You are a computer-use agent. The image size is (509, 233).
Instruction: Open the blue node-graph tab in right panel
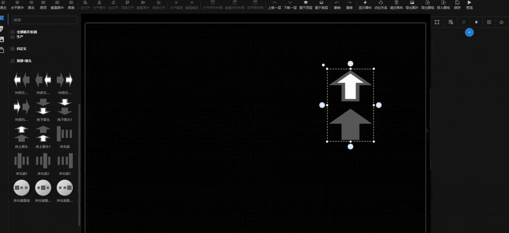[464, 22]
